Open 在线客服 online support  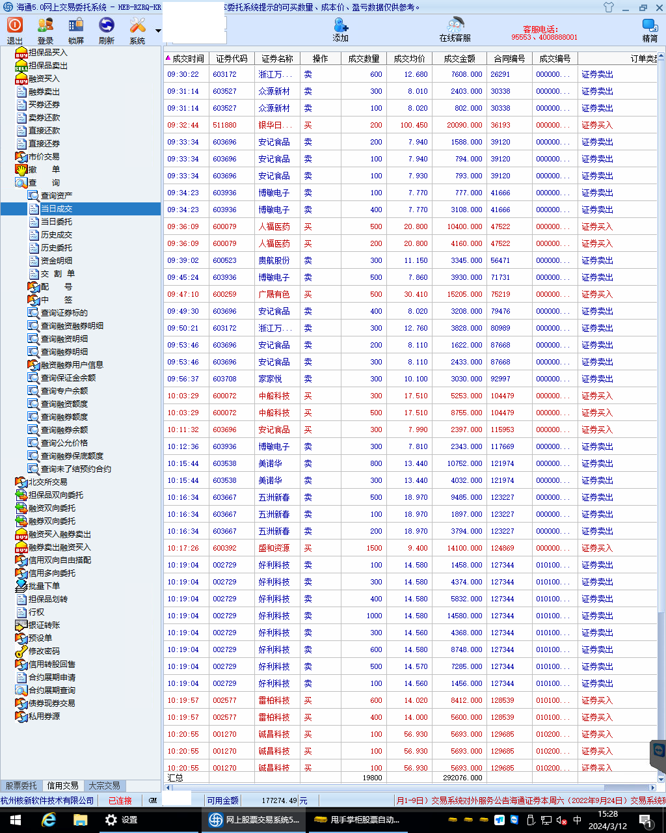click(x=455, y=30)
